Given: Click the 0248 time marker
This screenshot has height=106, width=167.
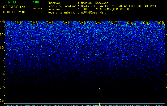Looking at the screenshot, I should coord(130,23).
